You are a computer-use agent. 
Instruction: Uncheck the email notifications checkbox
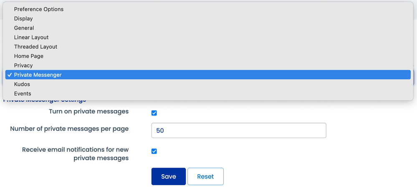coord(154,151)
